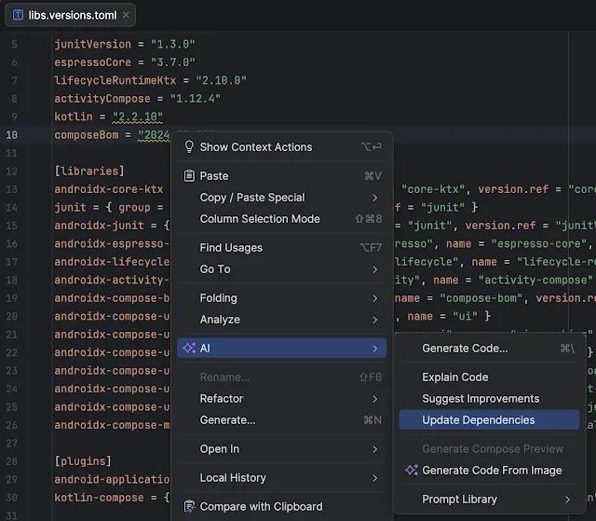The height and width of the screenshot is (521, 596).
Task: Select Update Dependencies from AI submenu
Action: 479,420
